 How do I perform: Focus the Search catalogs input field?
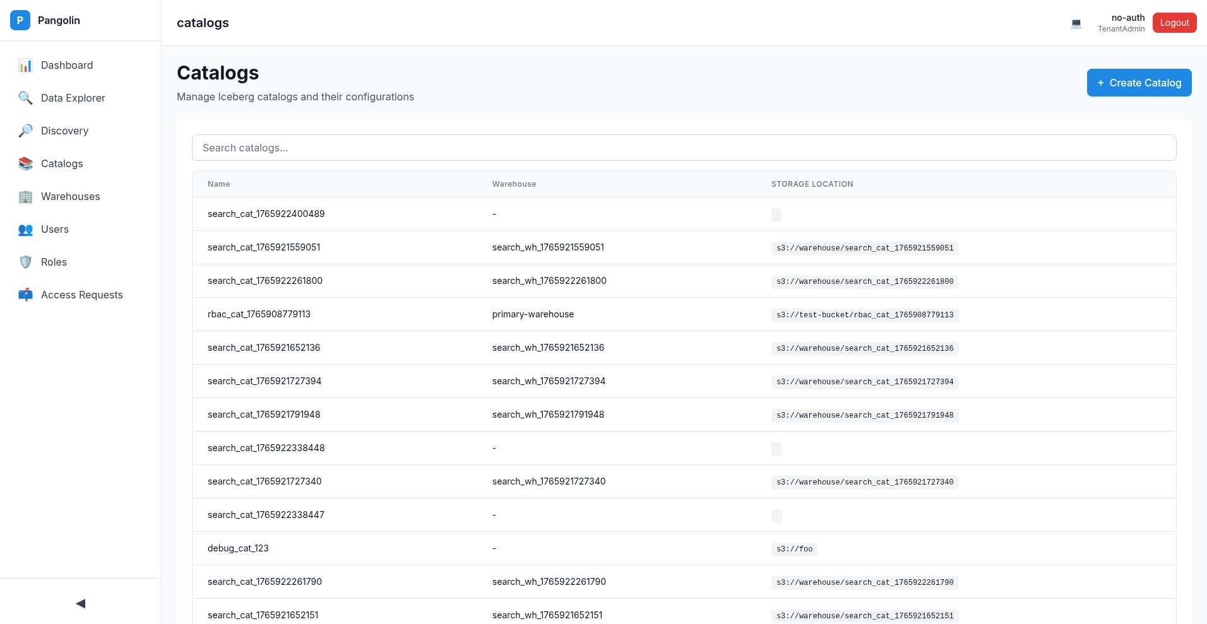(x=684, y=148)
